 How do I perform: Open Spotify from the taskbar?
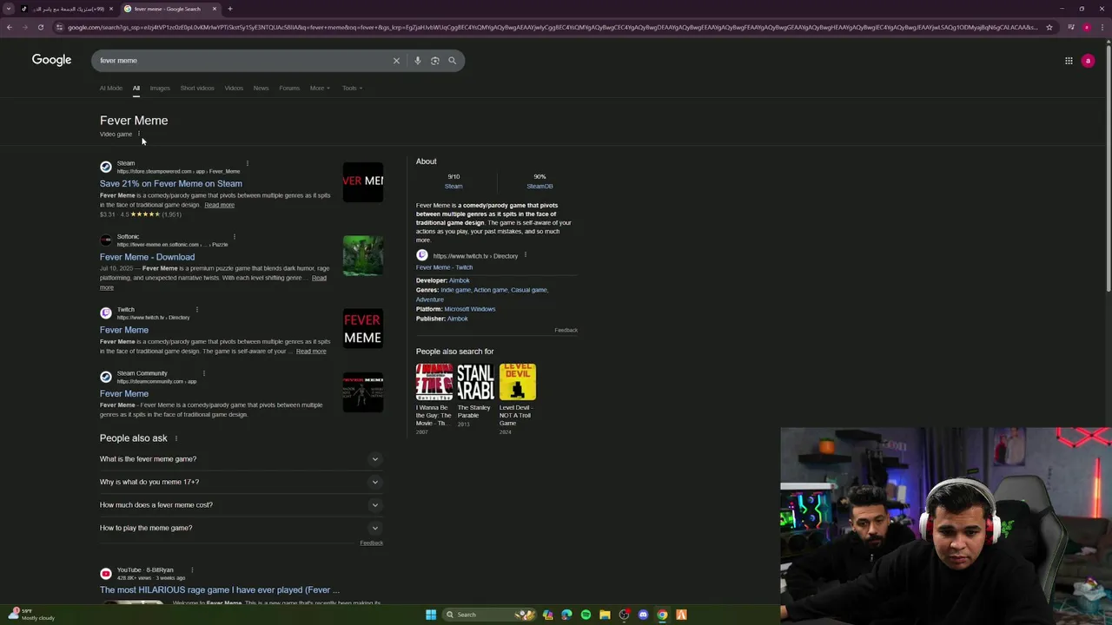586,615
